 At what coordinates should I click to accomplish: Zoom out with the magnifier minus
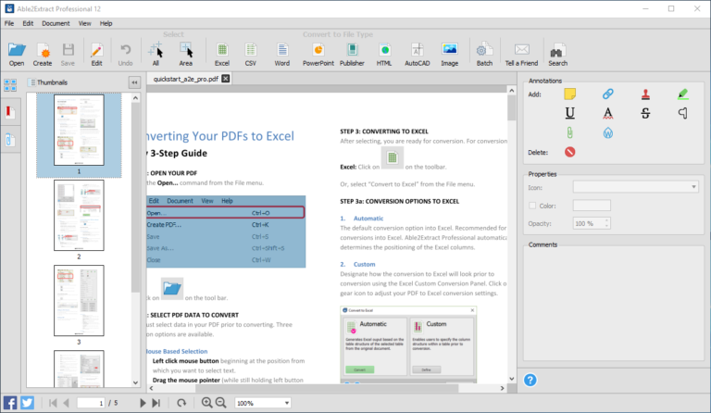(221, 402)
